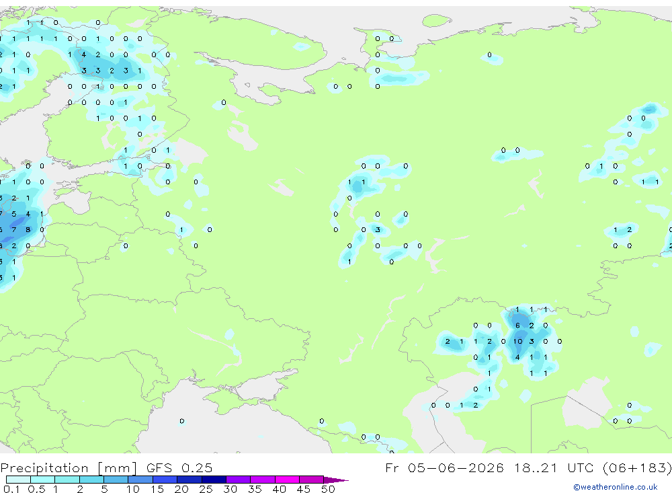The width and height of the screenshot is (672, 493).
Task: Click the '8' precipitation value on map
Action: (28, 229)
